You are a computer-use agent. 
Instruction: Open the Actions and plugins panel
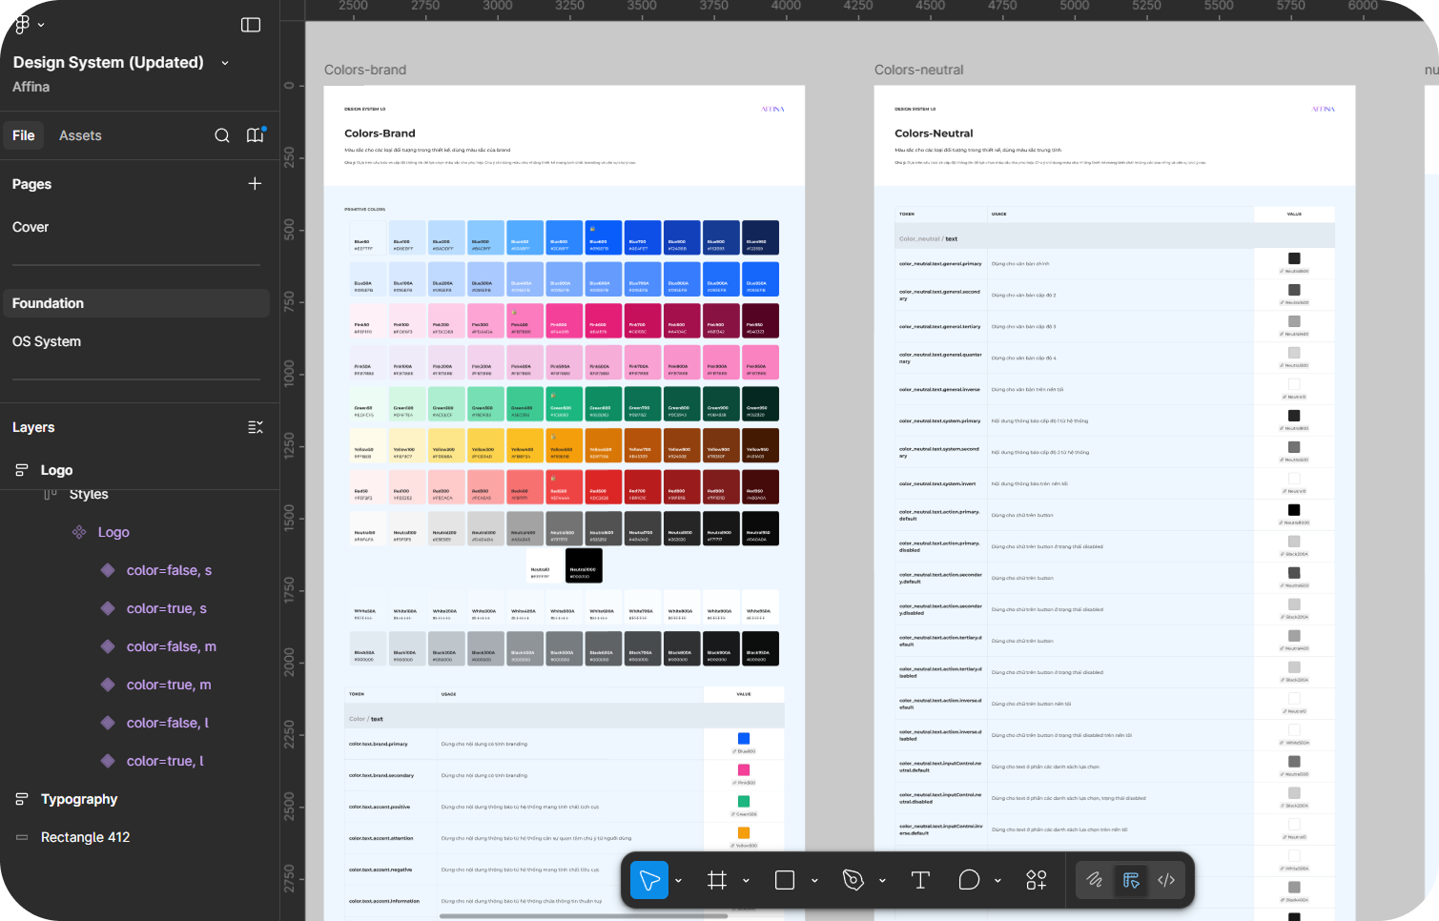pyautogui.click(x=1036, y=880)
